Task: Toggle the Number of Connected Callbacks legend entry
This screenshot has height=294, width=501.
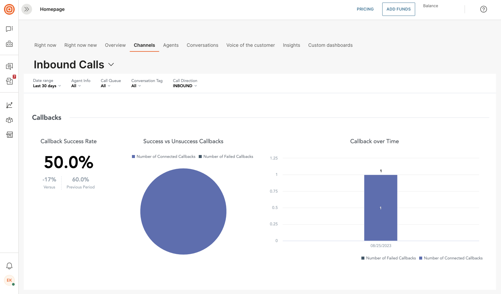Action: tap(163, 156)
